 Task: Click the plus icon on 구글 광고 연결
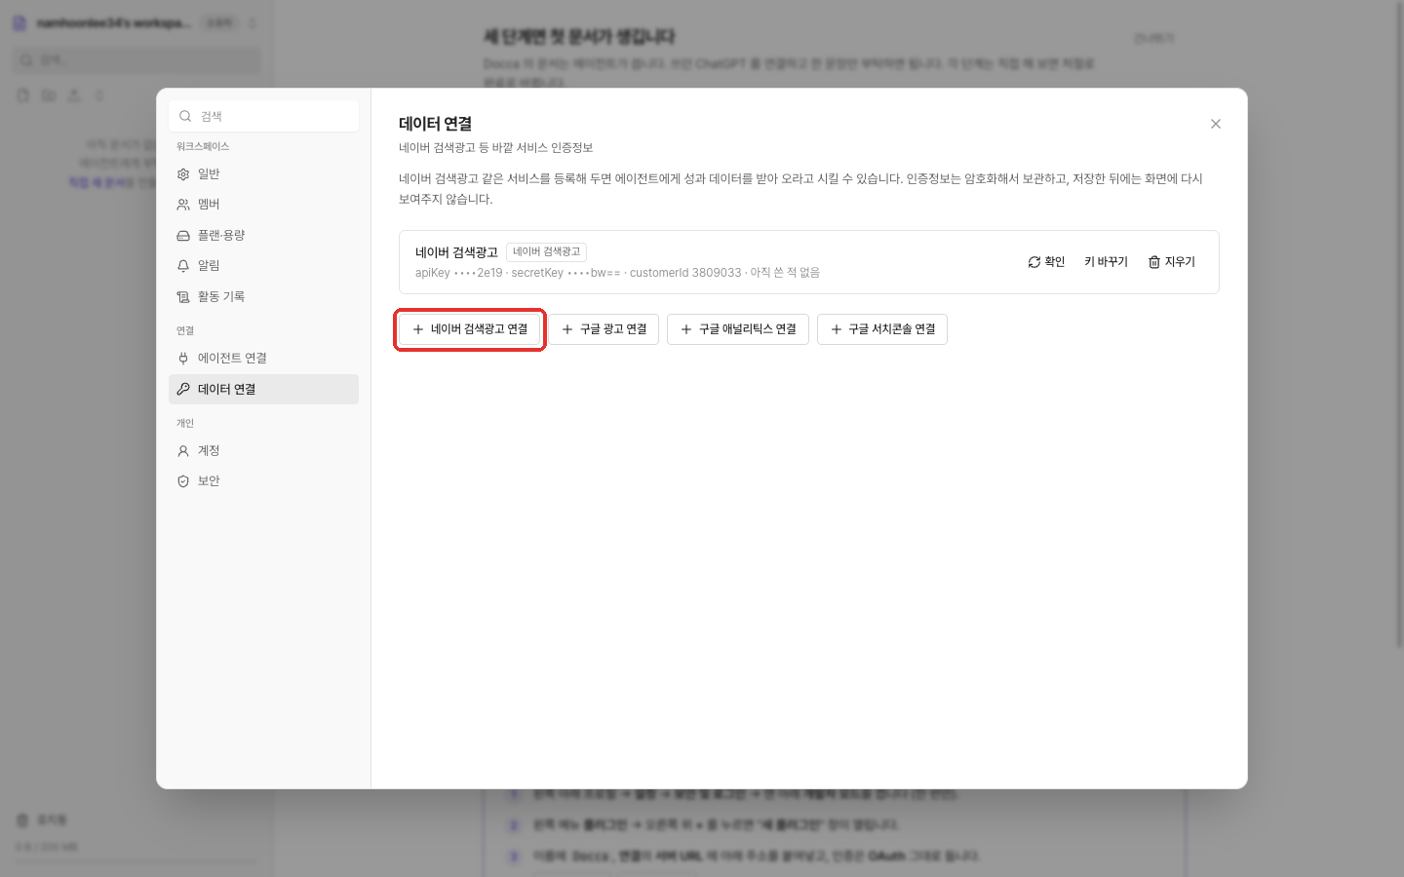567,329
